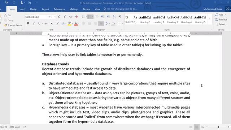Image resolution: width=231 pixels, height=130 pixels.
Task: Click Replace in Editing group
Action: (221, 19)
